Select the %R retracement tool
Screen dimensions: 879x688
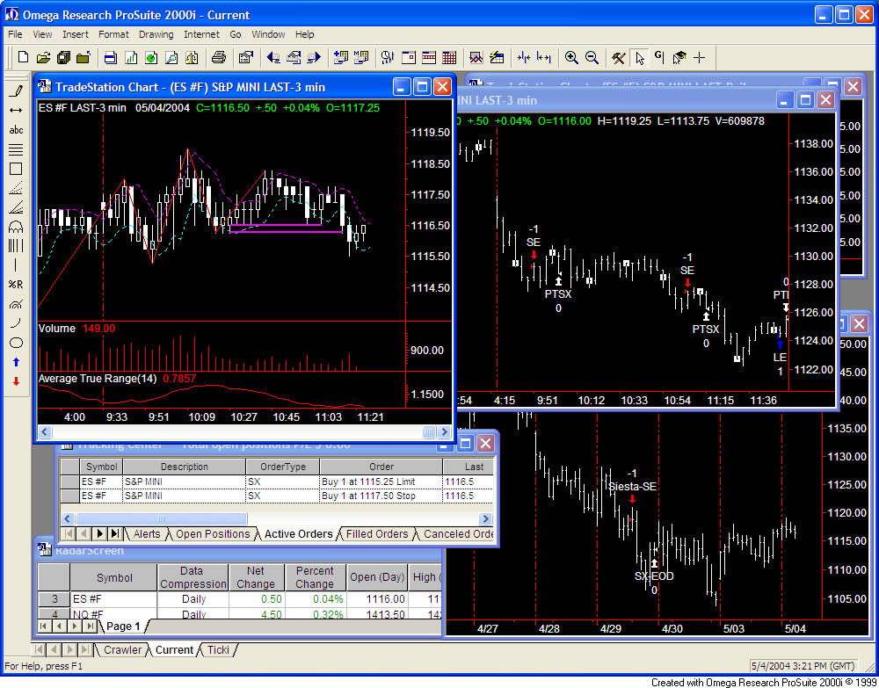16,285
